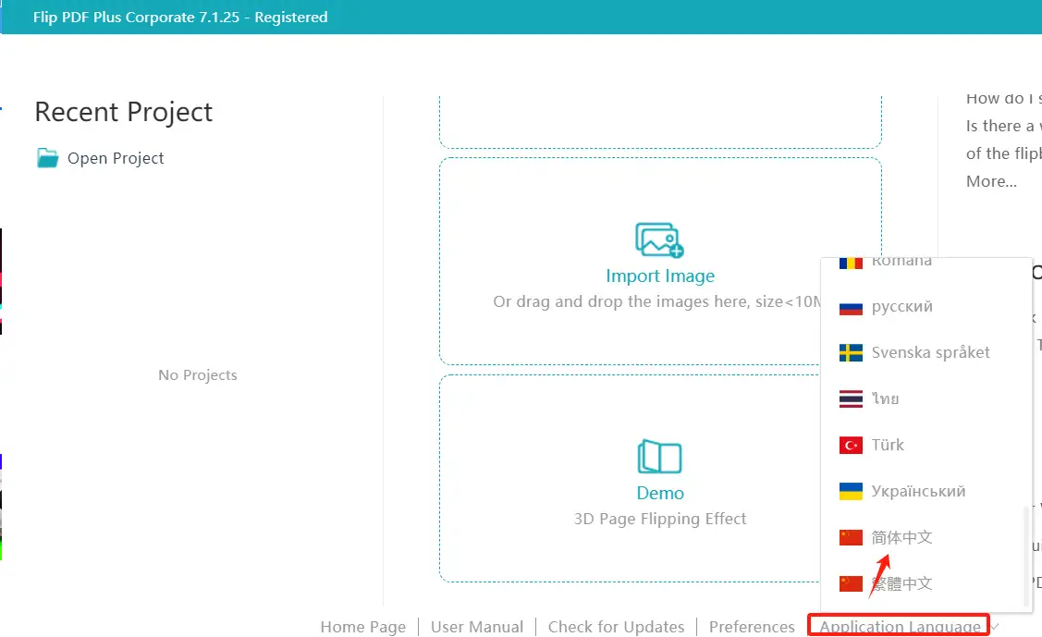This screenshot has height=637, width=1042.
Task: Click the Open Project folder icon
Action: pos(47,158)
